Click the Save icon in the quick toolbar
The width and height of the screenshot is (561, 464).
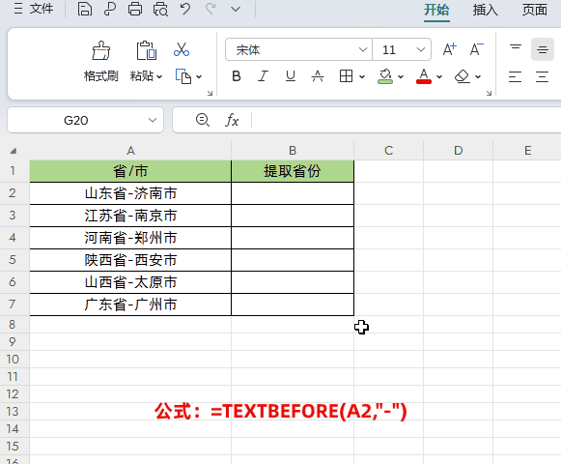(x=84, y=9)
